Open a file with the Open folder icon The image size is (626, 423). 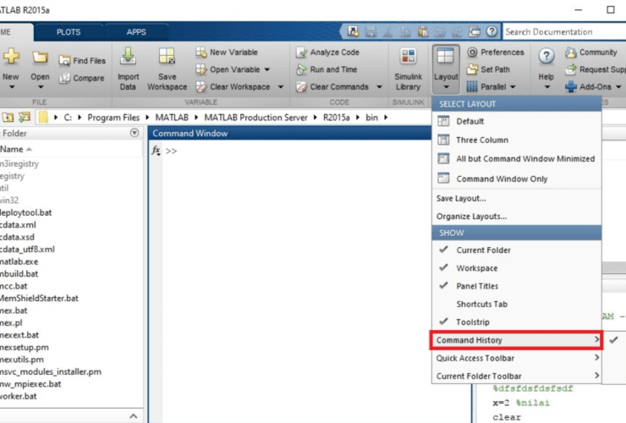[40, 58]
